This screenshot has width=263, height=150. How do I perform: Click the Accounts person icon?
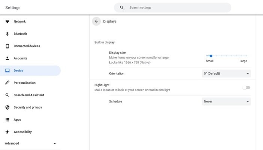pyautogui.click(x=7, y=58)
